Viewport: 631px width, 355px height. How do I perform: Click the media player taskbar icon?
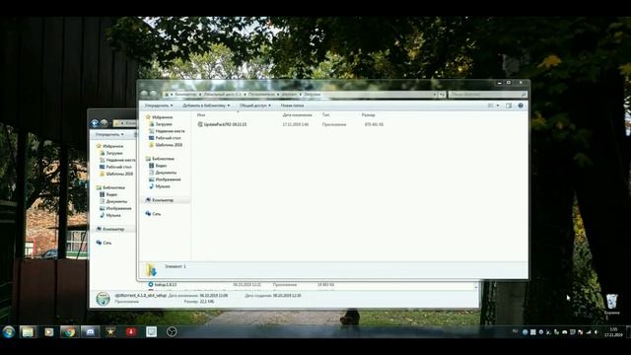click(48, 332)
